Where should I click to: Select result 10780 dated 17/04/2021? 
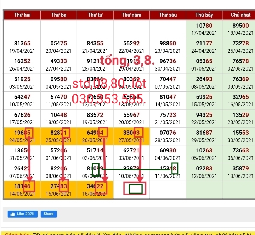click(204, 29)
